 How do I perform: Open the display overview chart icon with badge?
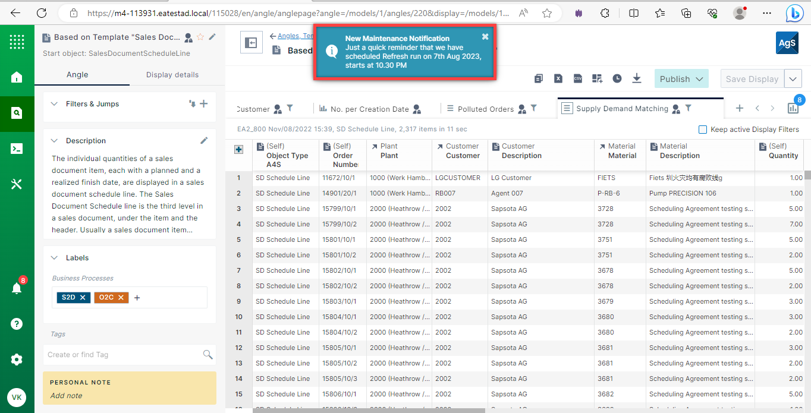[x=793, y=108]
